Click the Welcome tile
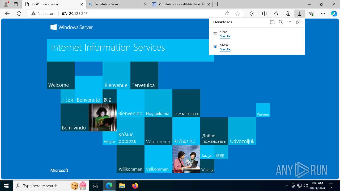340x191 pixels. point(61,75)
